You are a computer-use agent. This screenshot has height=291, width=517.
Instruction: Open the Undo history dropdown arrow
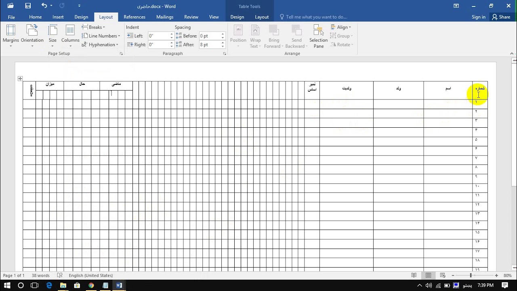51,6
